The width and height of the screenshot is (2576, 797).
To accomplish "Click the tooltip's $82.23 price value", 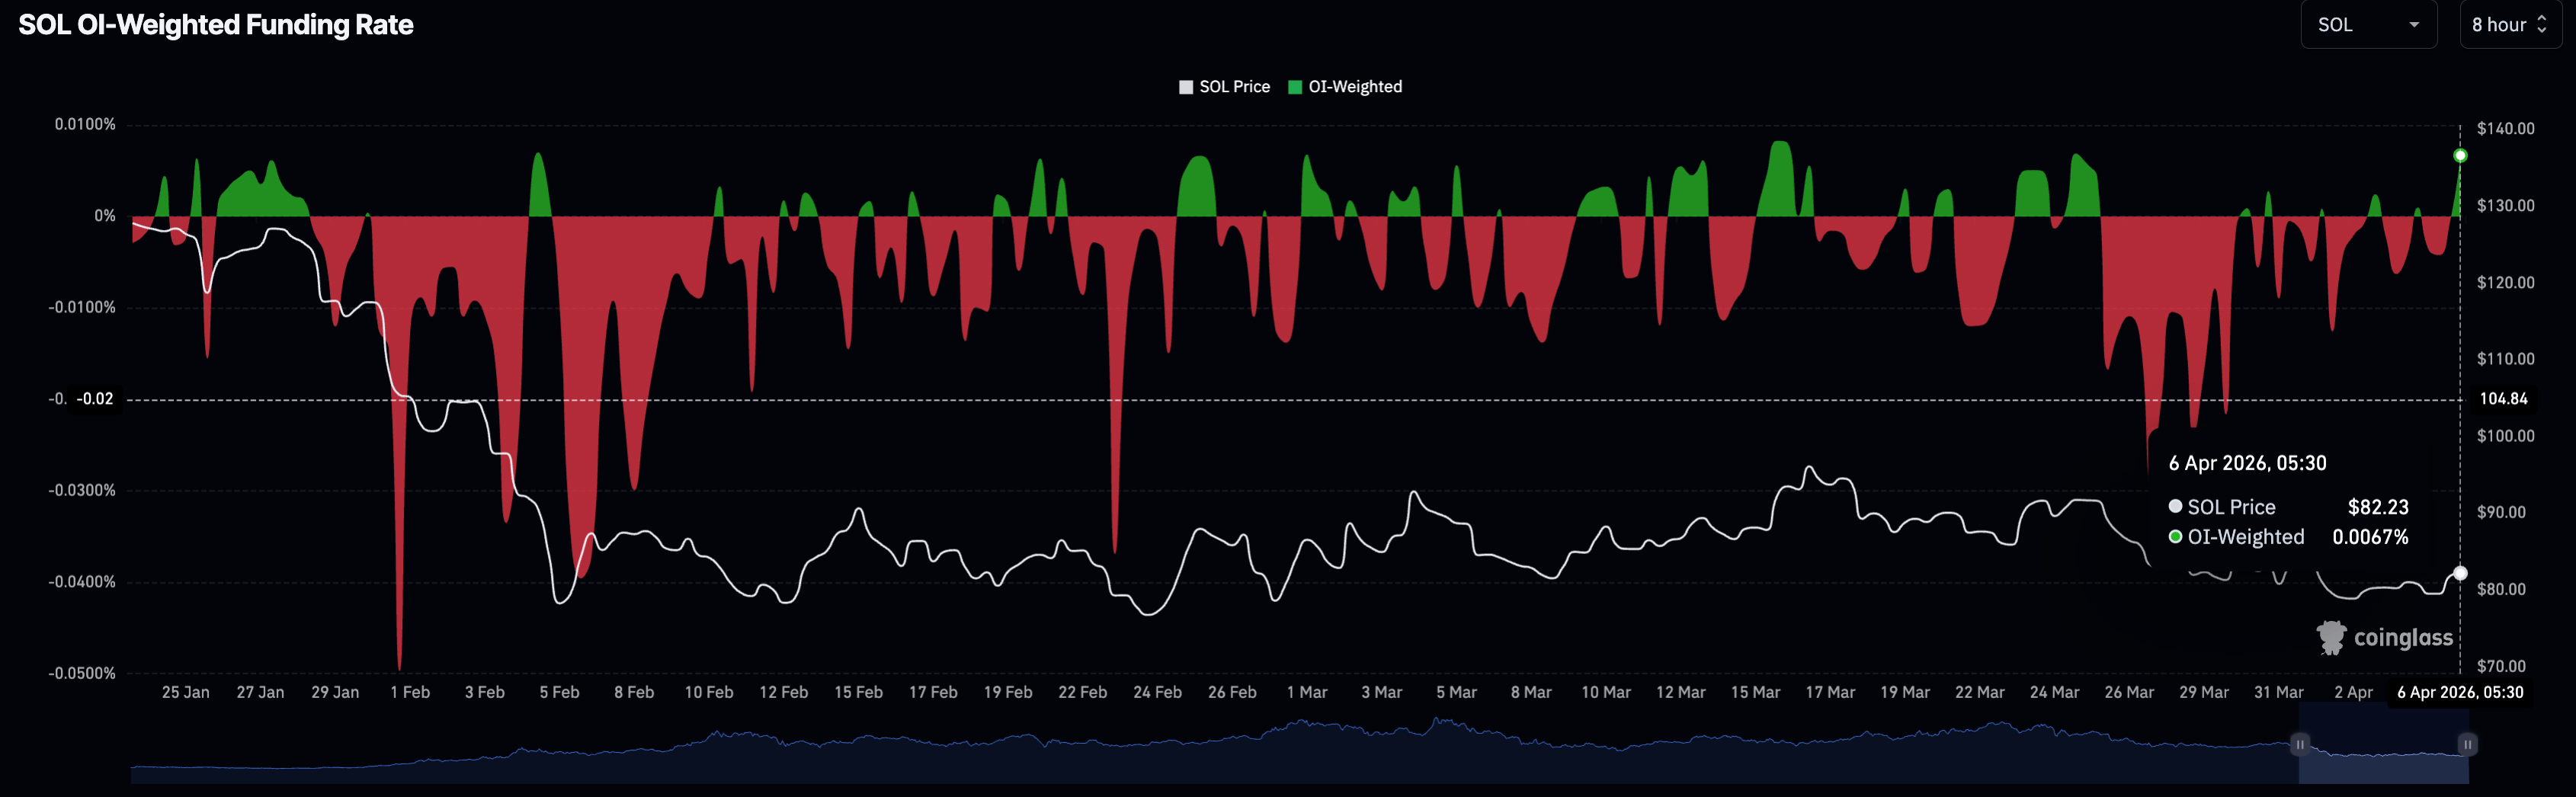I will (x=2377, y=507).
